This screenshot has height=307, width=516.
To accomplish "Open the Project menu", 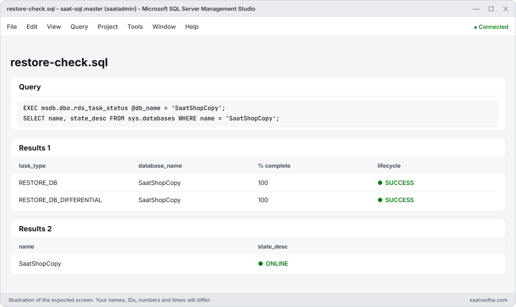I will pos(107,27).
